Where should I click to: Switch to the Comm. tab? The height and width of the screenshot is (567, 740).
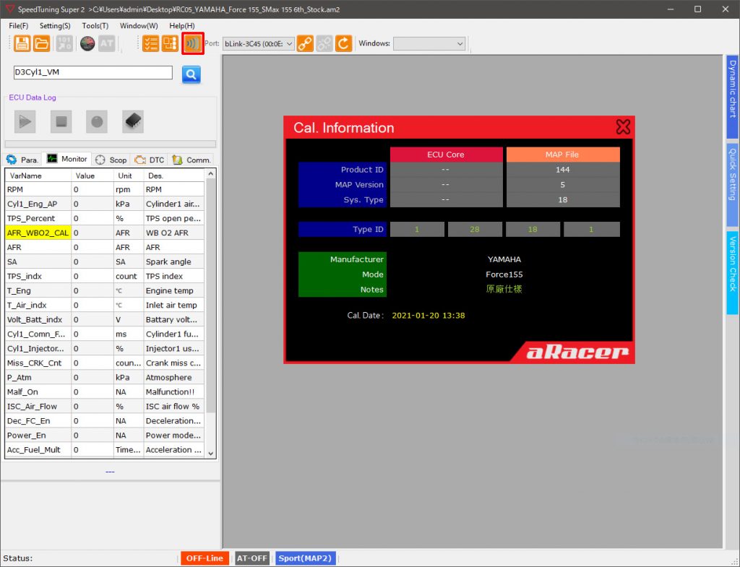click(191, 160)
